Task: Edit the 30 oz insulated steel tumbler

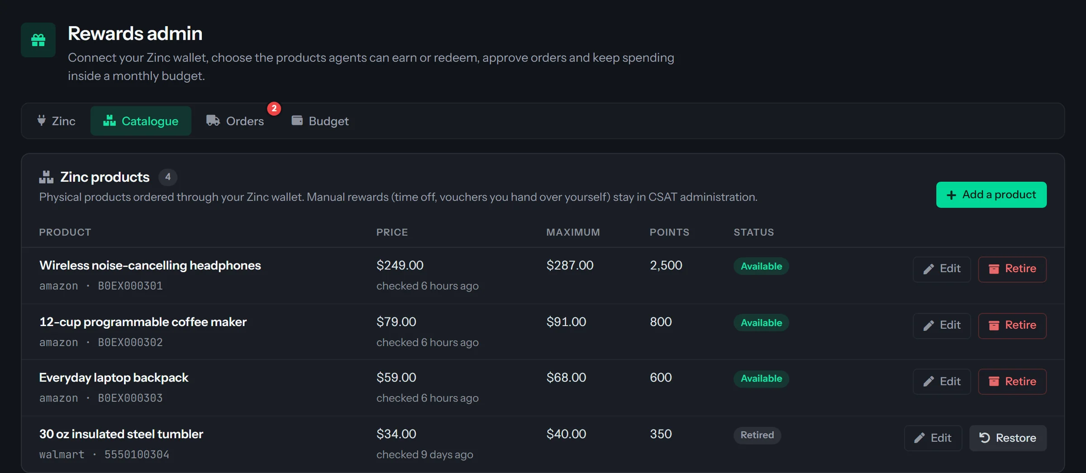Action: (x=933, y=438)
